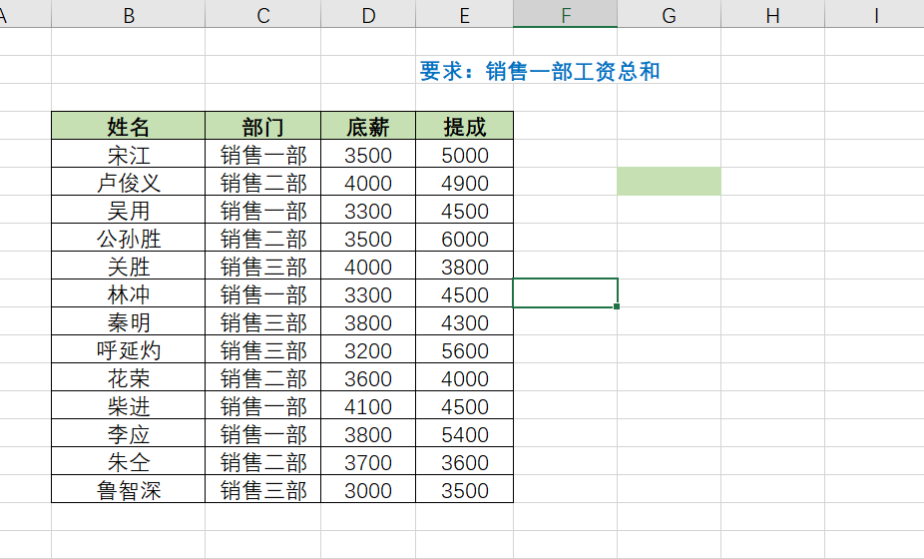Select column C header
This screenshot has width=924, height=559.
pos(262,14)
